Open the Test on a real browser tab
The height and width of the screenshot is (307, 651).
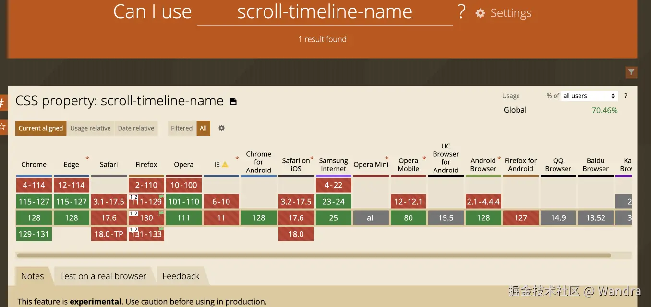click(103, 276)
